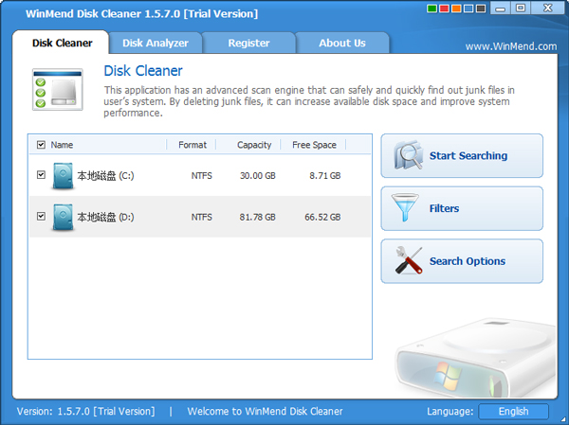Sort by the Format column header
The height and width of the screenshot is (425, 569).
(x=193, y=145)
